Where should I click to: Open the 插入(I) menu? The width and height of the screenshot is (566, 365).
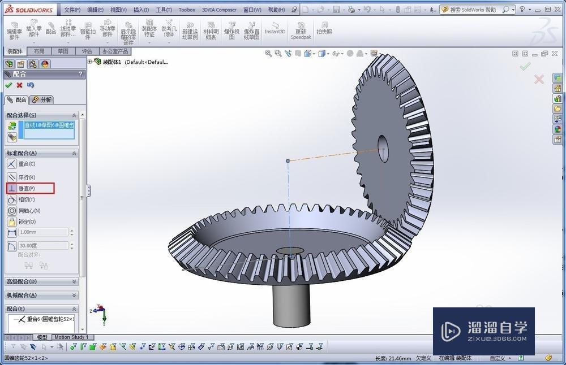point(141,10)
